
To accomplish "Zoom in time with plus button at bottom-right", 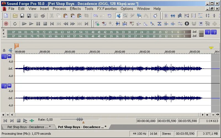I will pos(207,115).
